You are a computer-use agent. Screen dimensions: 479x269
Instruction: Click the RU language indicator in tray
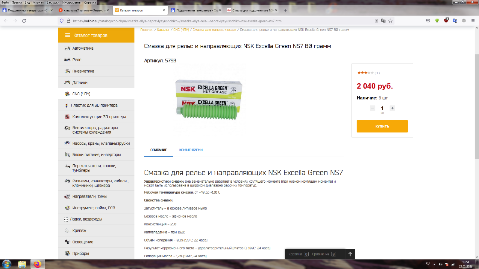point(428,264)
